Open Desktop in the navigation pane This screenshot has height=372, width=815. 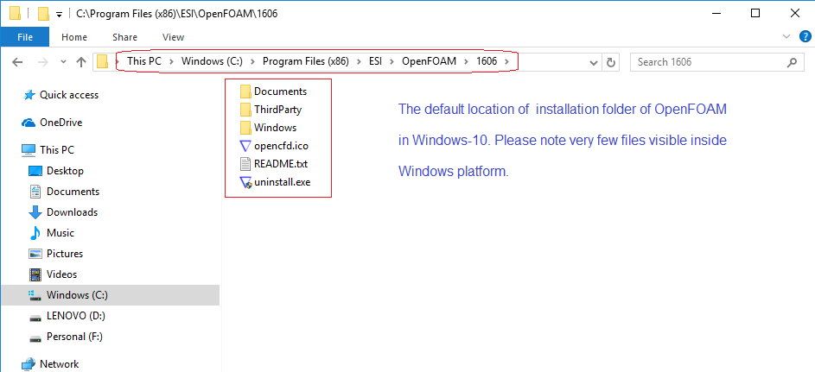click(x=65, y=171)
